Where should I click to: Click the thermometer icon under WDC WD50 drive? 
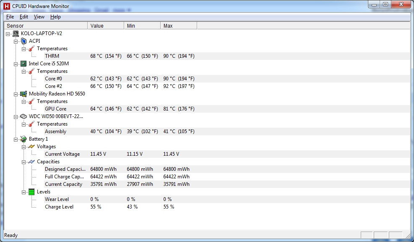32,124
